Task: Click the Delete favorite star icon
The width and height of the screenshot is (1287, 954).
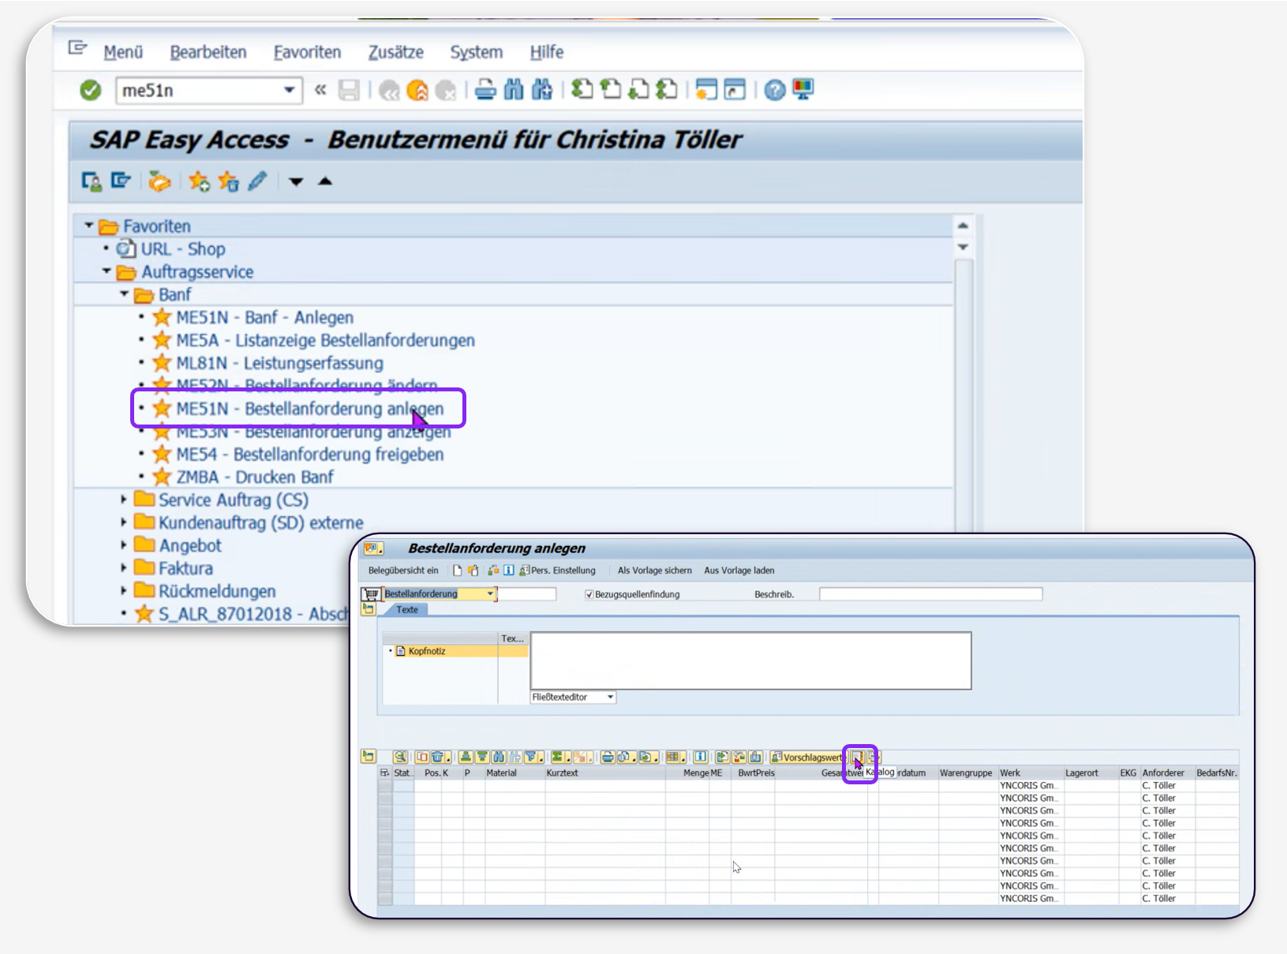Action: (x=228, y=181)
